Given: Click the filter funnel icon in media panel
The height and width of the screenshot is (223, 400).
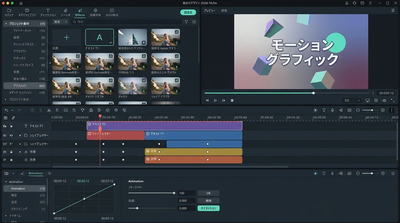Looking at the screenshot, I should [186, 22].
